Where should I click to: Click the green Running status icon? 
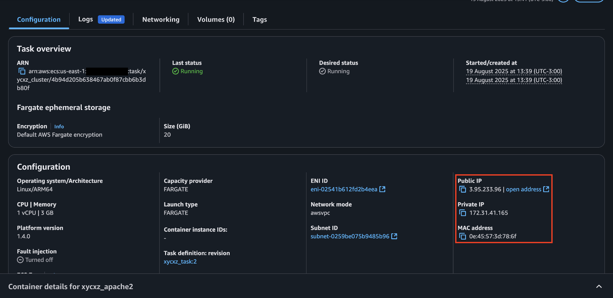(176, 71)
